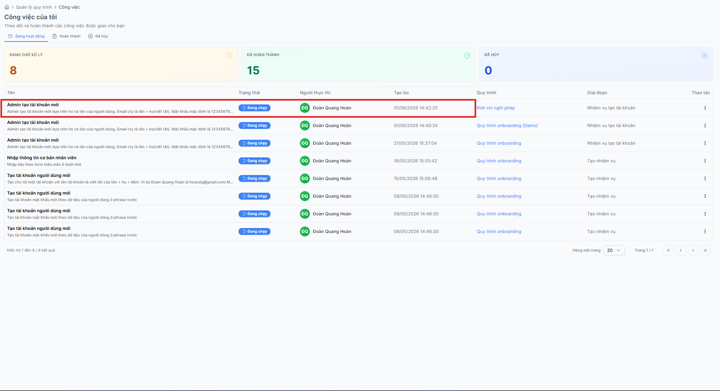The width and height of the screenshot is (720, 391).
Task: Open Quy trình onboarding (Demo) link
Action: pyautogui.click(x=507, y=125)
